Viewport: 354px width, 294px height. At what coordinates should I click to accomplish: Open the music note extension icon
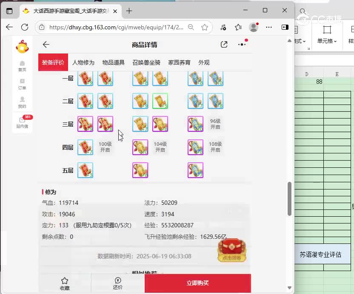[223, 27]
